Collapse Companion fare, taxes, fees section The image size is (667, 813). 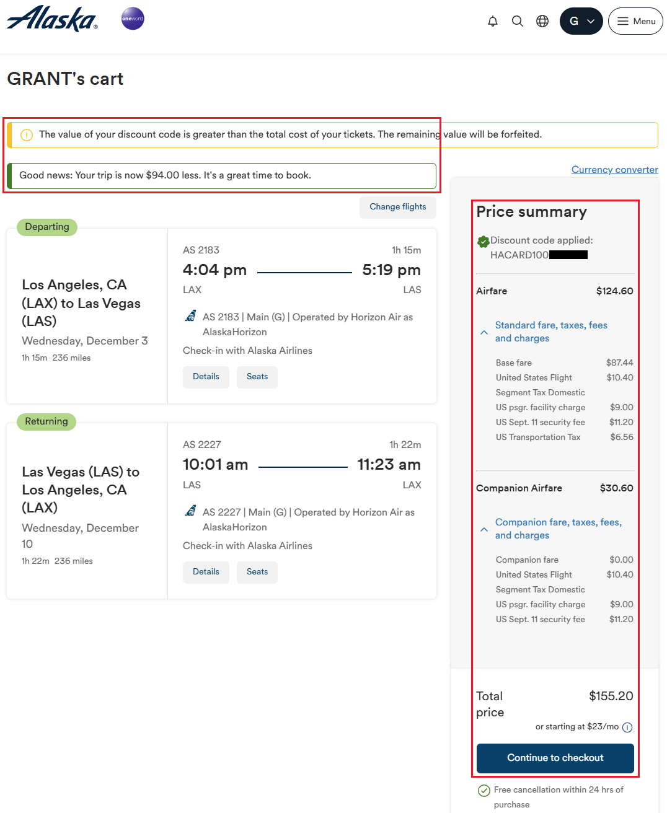[x=484, y=529]
